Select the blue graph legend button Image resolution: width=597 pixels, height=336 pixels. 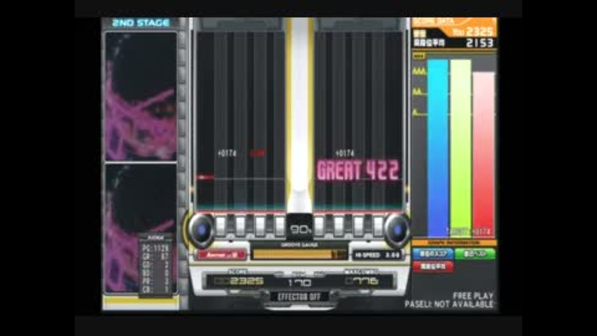tap(433, 253)
